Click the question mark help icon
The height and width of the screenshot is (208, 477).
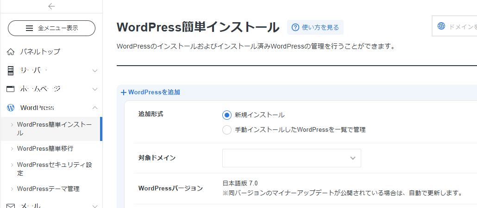295,27
